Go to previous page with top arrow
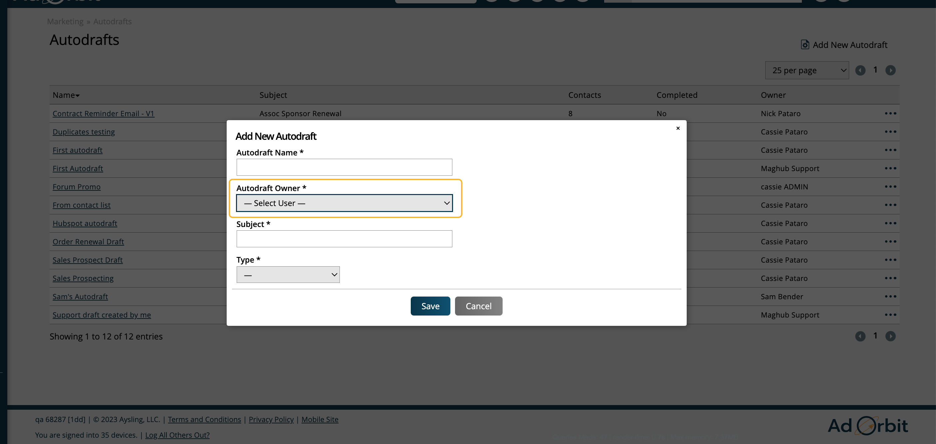The width and height of the screenshot is (936, 444). click(860, 70)
